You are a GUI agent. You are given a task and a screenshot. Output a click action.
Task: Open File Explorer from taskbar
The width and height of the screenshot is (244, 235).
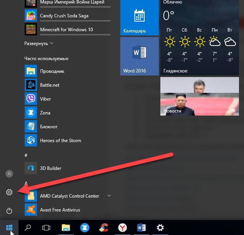click(x=66, y=228)
